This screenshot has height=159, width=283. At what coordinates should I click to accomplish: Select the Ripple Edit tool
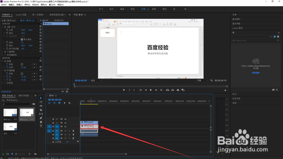pos(41,106)
